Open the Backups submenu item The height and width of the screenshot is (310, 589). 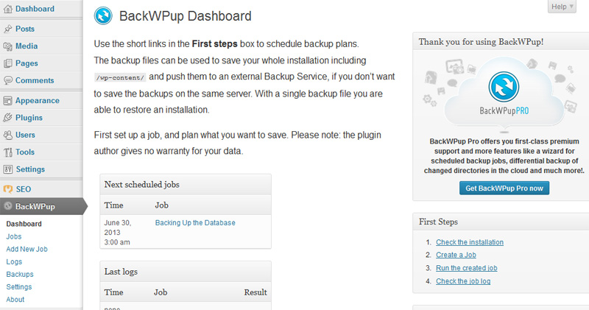pyautogui.click(x=20, y=275)
